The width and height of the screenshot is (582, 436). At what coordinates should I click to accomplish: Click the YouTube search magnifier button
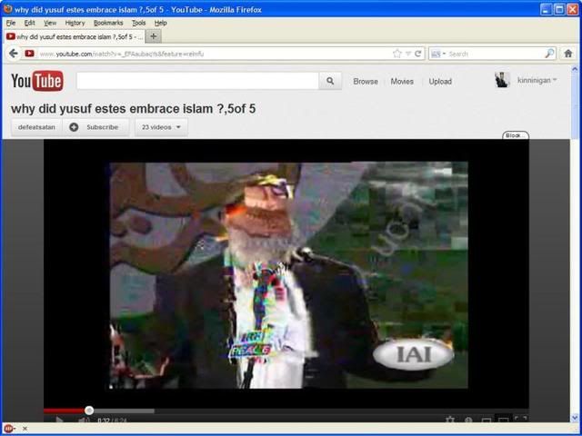pyautogui.click(x=330, y=81)
